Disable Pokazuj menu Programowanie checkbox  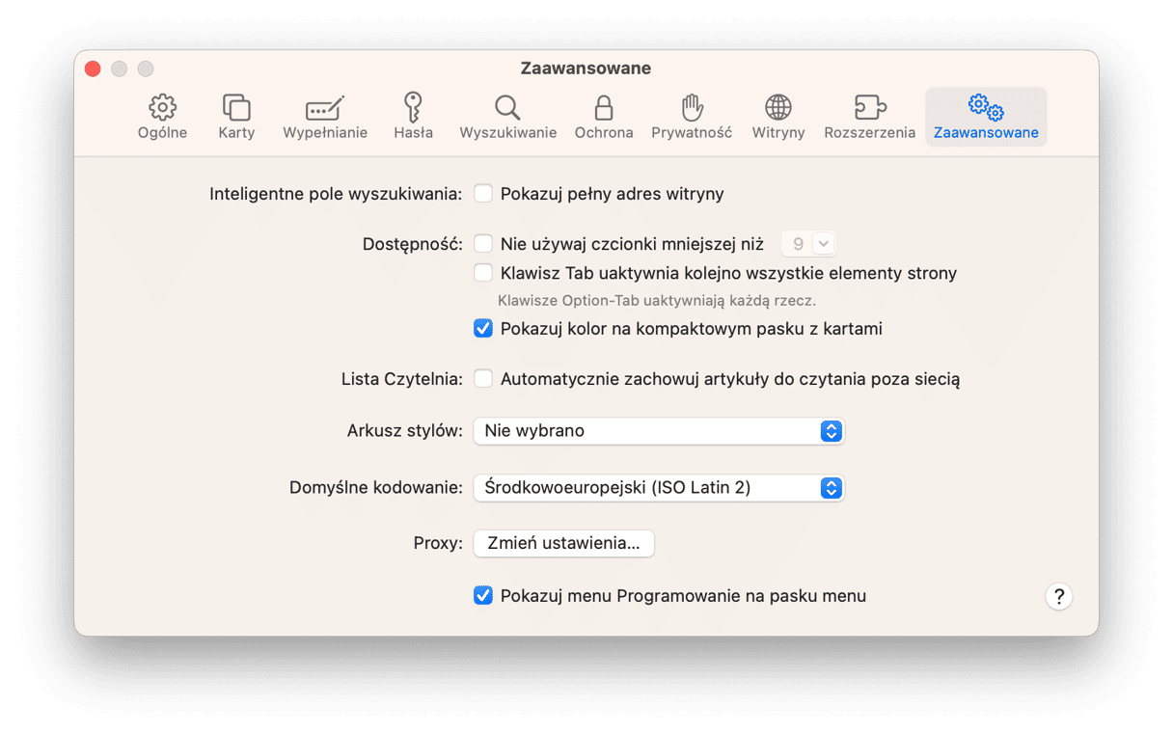click(483, 596)
